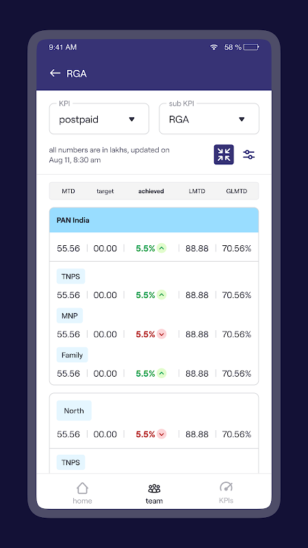Select the GLMTD column header
This screenshot has width=308, height=548.
[x=236, y=191]
